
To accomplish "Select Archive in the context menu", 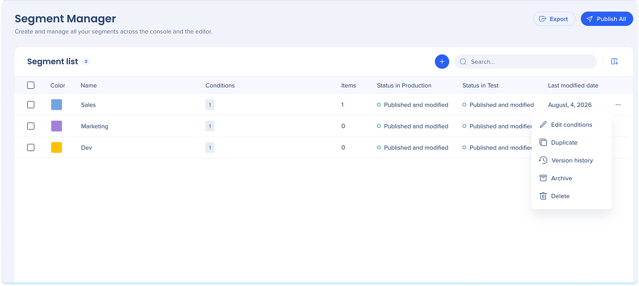I will (572, 178).
